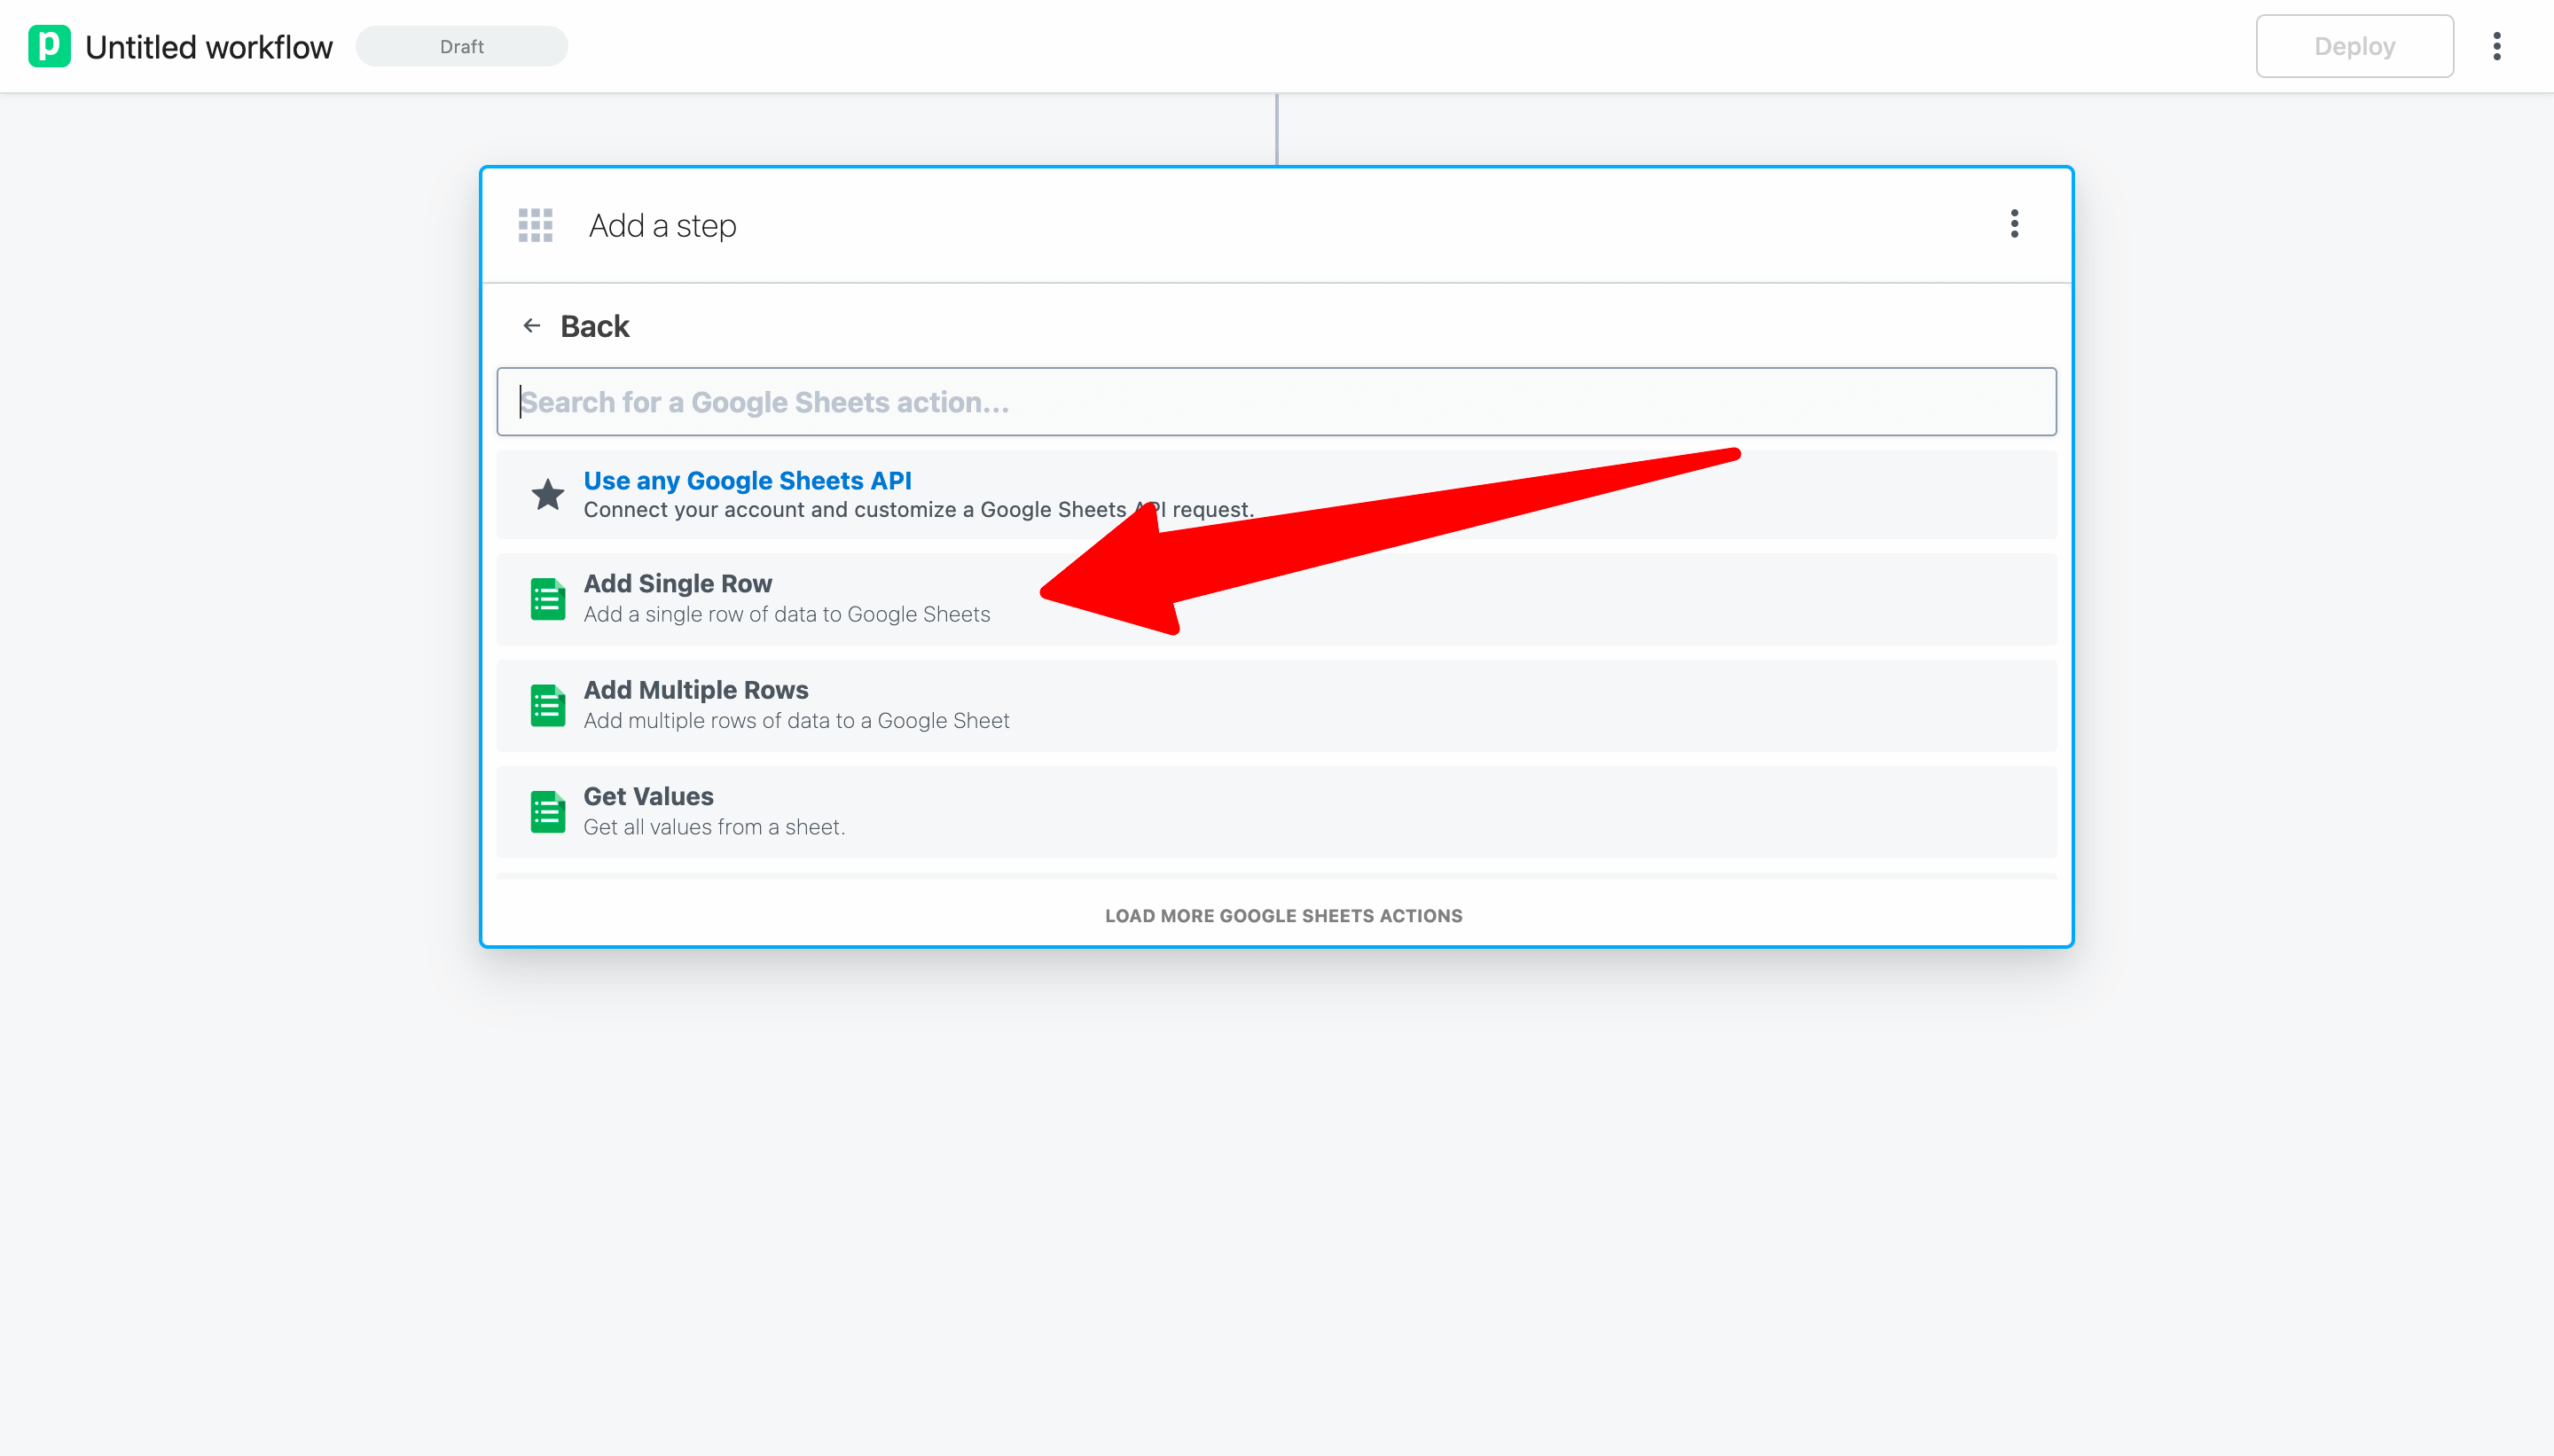Select the Add Single Row action

(x=678, y=584)
